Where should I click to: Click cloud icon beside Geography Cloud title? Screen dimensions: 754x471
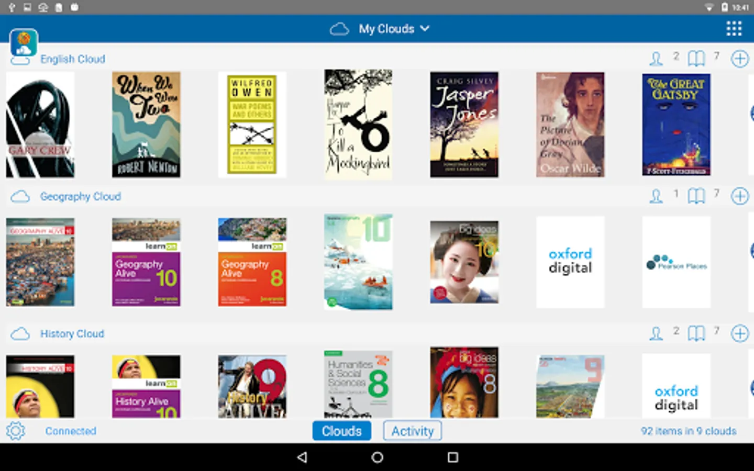pos(20,197)
